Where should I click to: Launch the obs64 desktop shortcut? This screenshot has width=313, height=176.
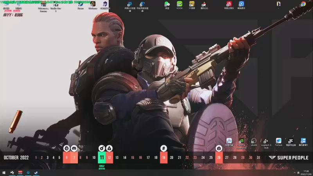click(x=254, y=142)
